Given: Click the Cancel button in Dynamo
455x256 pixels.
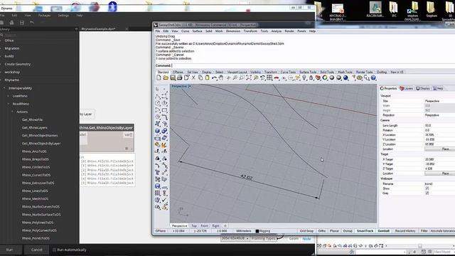Looking at the screenshot, I should (x=36, y=250).
